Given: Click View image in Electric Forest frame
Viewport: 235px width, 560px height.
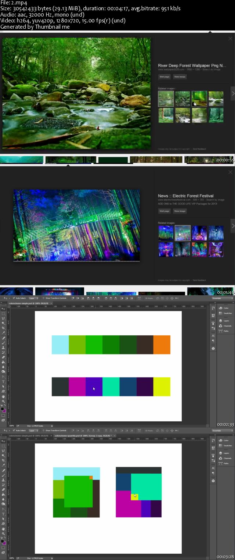Looking at the screenshot, I should click(x=180, y=211).
